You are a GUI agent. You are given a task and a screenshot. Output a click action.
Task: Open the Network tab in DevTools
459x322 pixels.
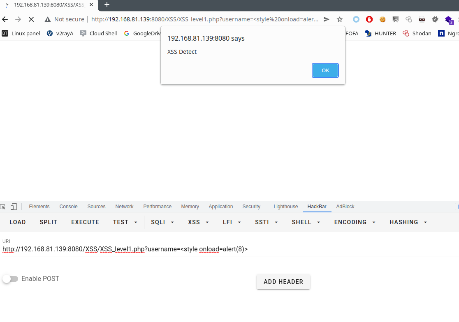coord(124,207)
